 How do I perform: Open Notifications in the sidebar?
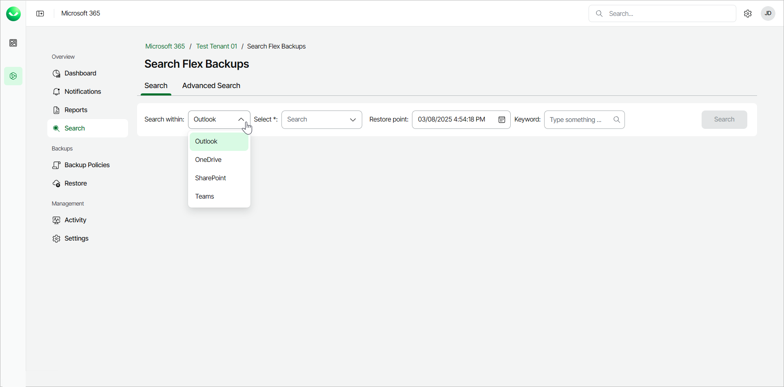88,92
